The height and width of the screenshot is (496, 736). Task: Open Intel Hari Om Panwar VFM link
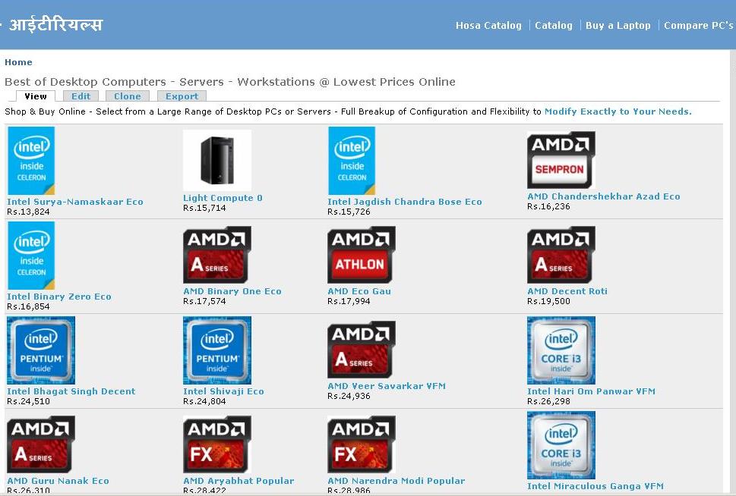(591, 391)
